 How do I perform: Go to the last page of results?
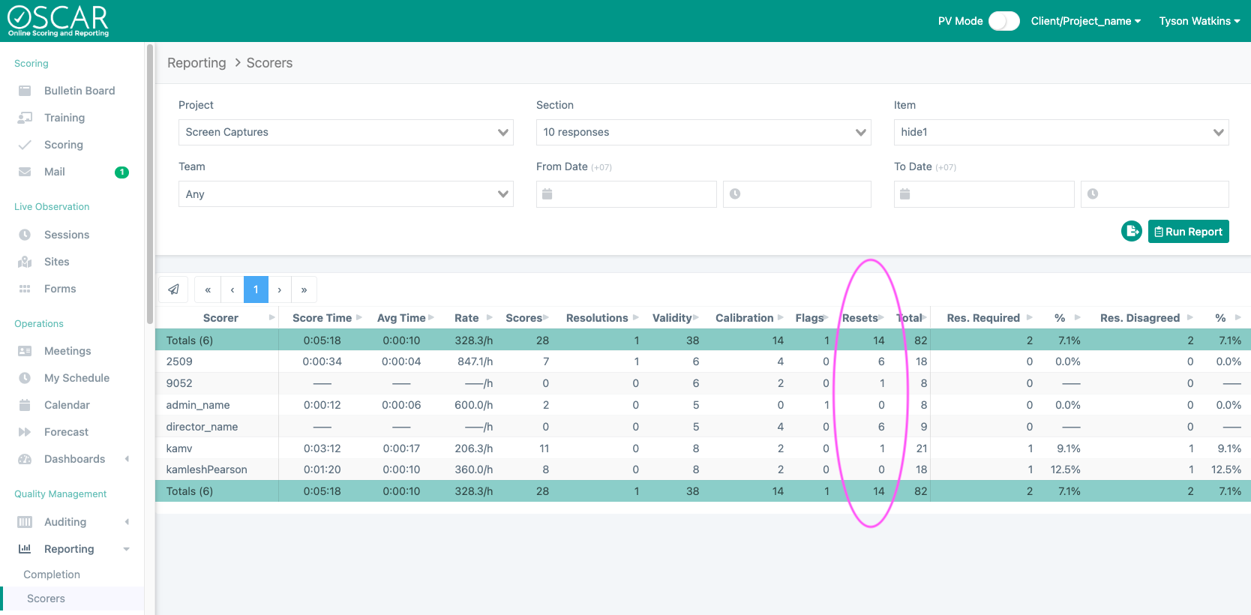[x=304, y=289]
